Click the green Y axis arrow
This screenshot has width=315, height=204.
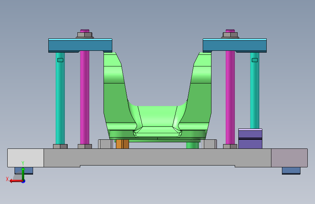23,174
